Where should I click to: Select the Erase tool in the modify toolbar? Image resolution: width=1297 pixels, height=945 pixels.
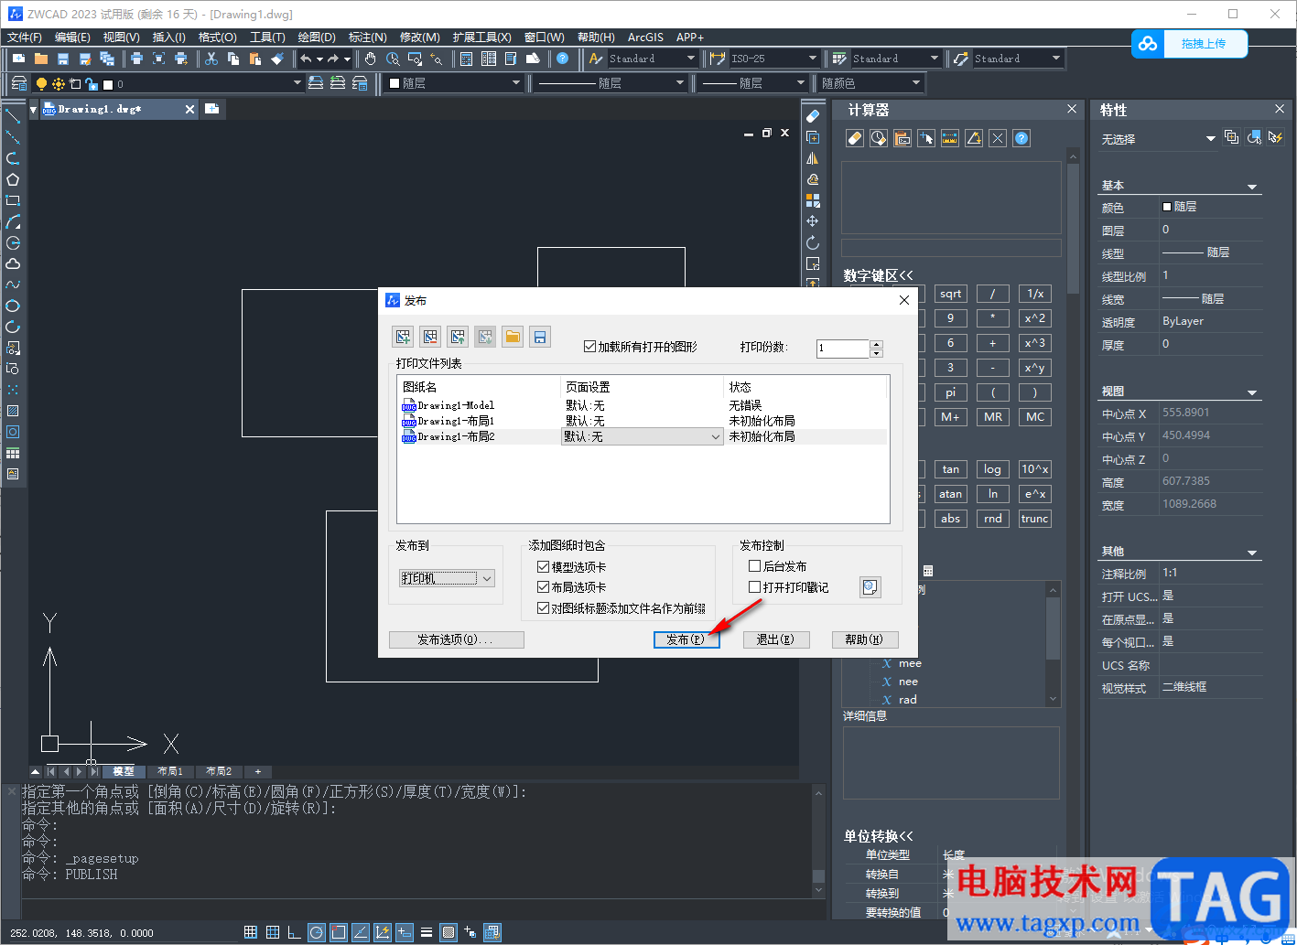[813, 116]
